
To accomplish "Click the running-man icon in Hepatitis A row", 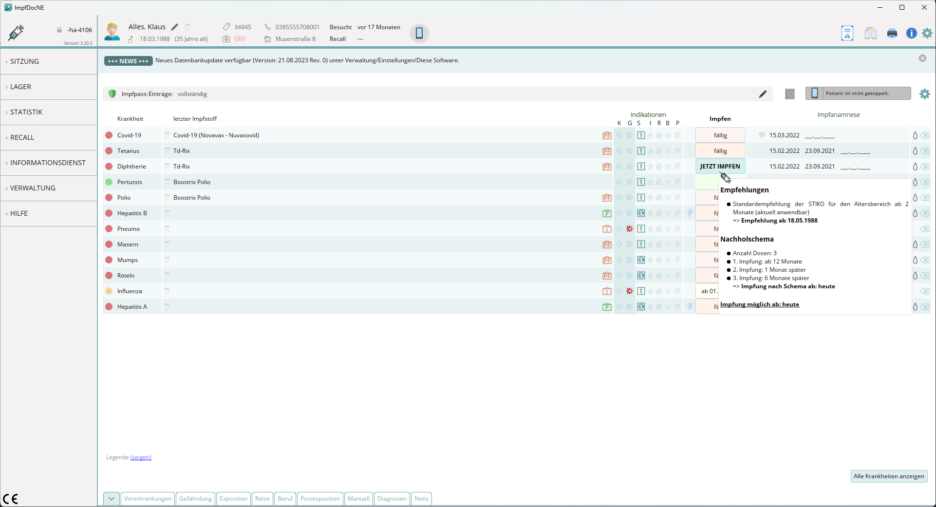I will 690,306.
